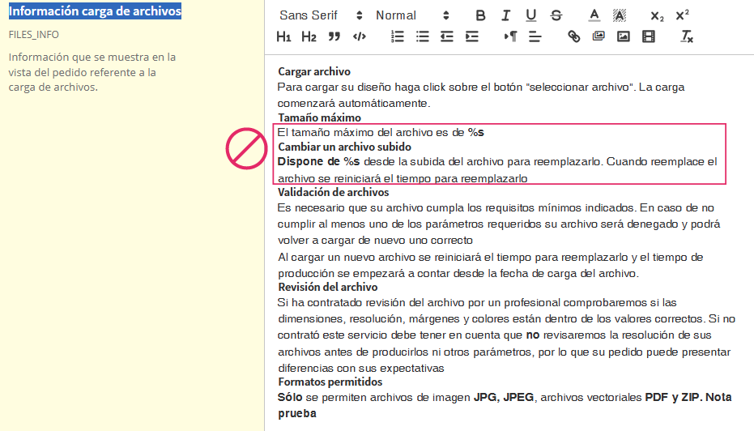Insert a code block
The width and height of the screenshot is (754, 431).
[359, 36]
